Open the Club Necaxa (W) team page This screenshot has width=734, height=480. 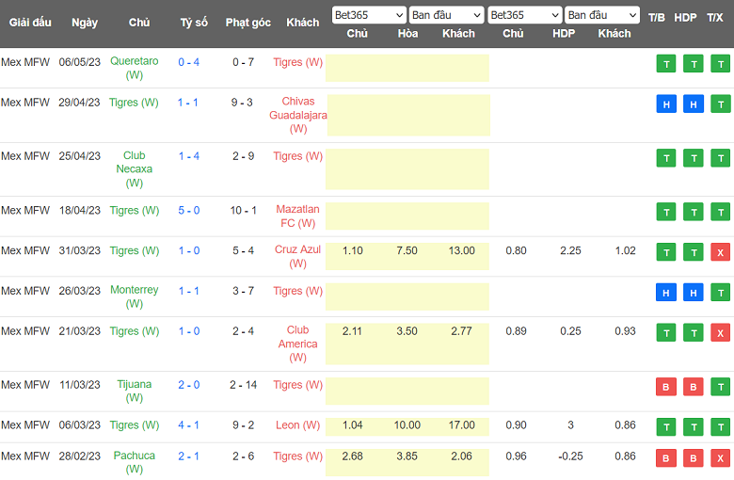click(x=135, y=169)
